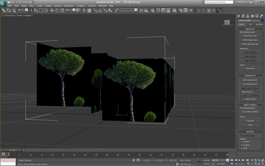Click the Select and Link icon
This screenshot has width=265, height=166.
click(x=3, y=10)
